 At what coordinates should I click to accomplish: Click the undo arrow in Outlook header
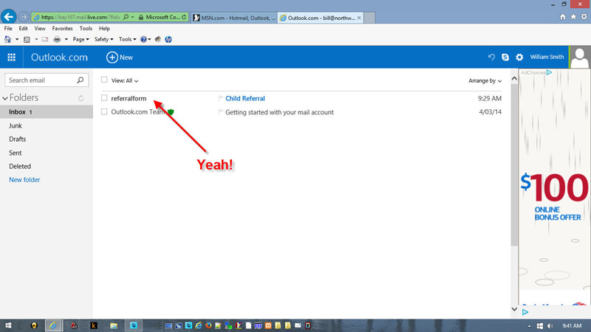click(x=491, y=57)
